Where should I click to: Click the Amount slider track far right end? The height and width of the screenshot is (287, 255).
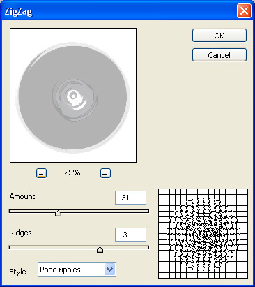(x=147, y=211)
